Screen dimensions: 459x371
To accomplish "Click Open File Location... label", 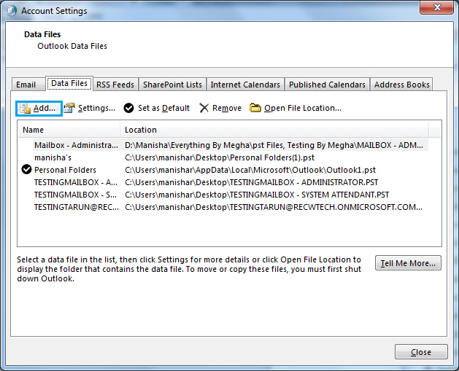I will coord(303,108).
